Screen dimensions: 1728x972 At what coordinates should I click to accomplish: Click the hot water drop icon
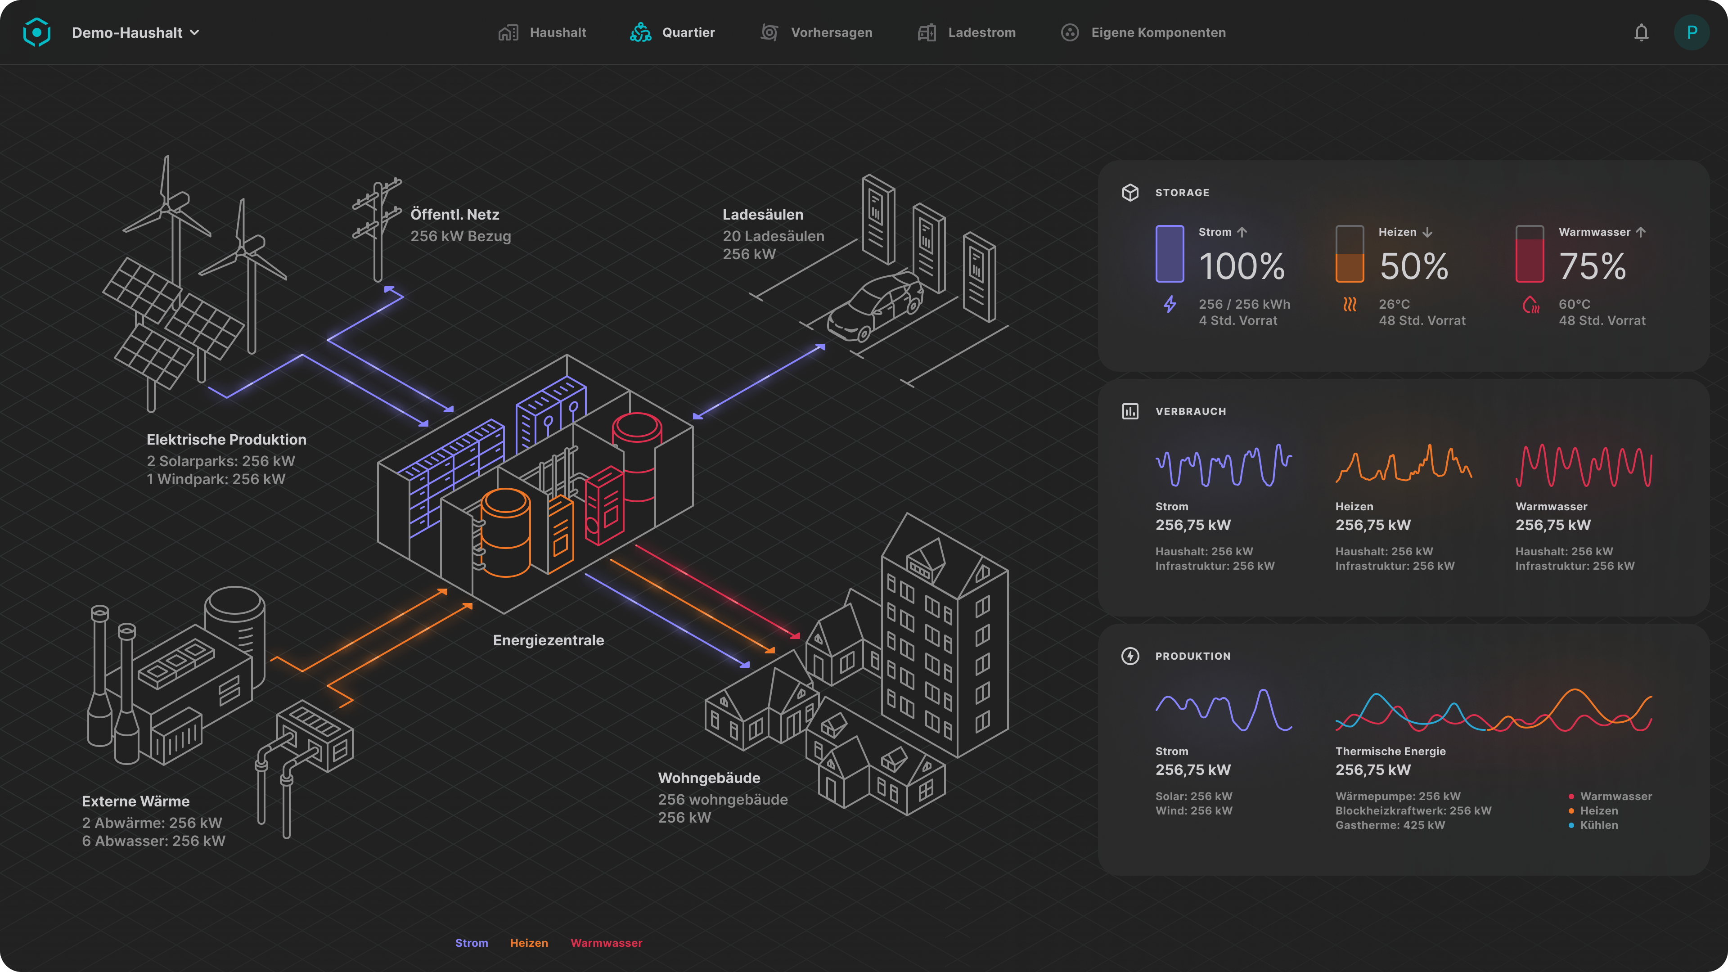(x=1531, y=305)
